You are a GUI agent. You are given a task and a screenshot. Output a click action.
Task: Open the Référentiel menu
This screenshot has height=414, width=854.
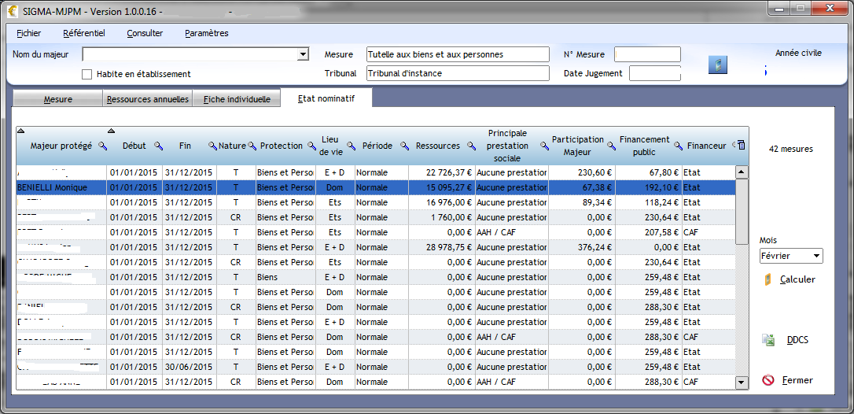point(83,33)
